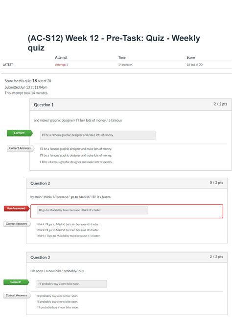
Task: Click the Question 3 answer input field
Action: 71,284
